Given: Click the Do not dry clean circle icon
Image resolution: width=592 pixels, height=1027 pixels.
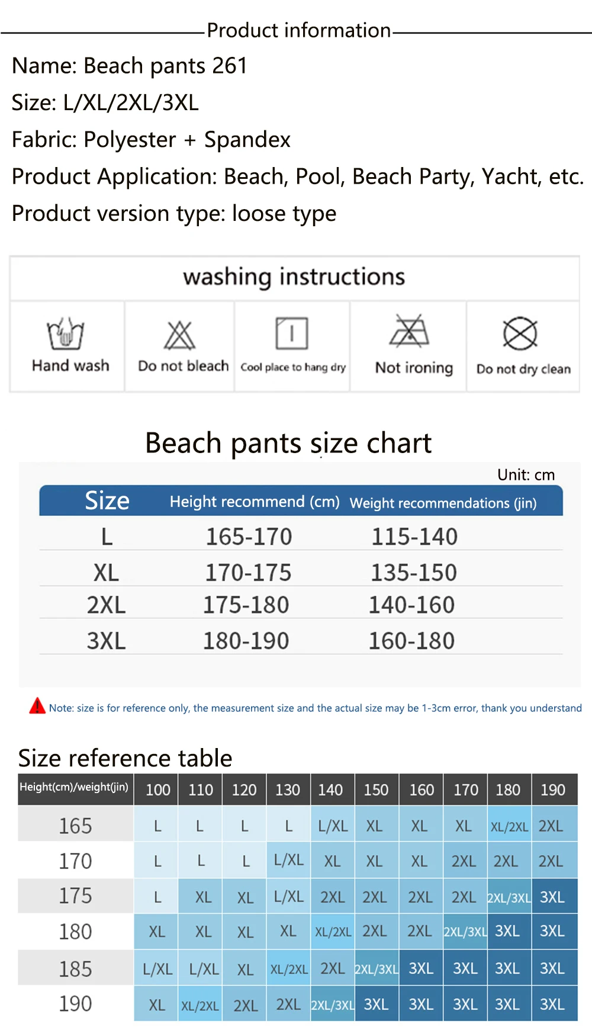Looking at the screenshot, I should coord(520,333).
